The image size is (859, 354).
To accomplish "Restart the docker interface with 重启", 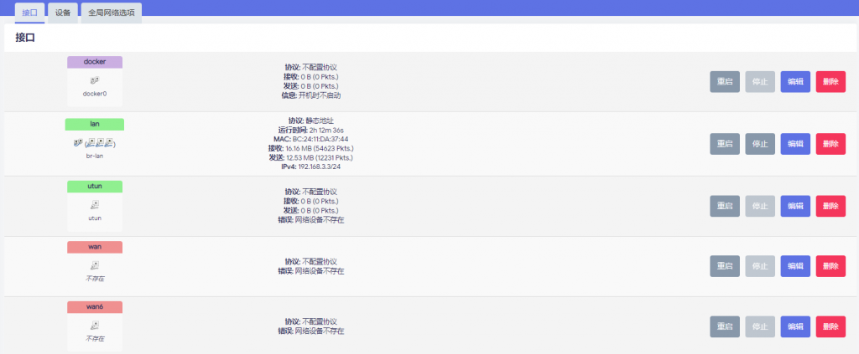I will pos(725,82).
